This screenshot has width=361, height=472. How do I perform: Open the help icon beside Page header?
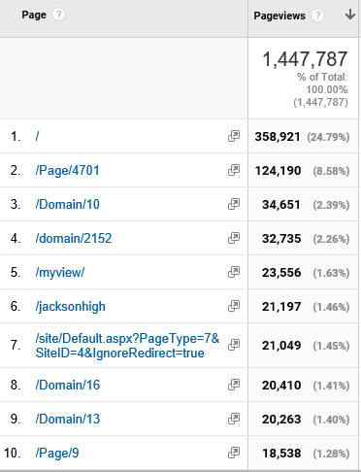58,15
